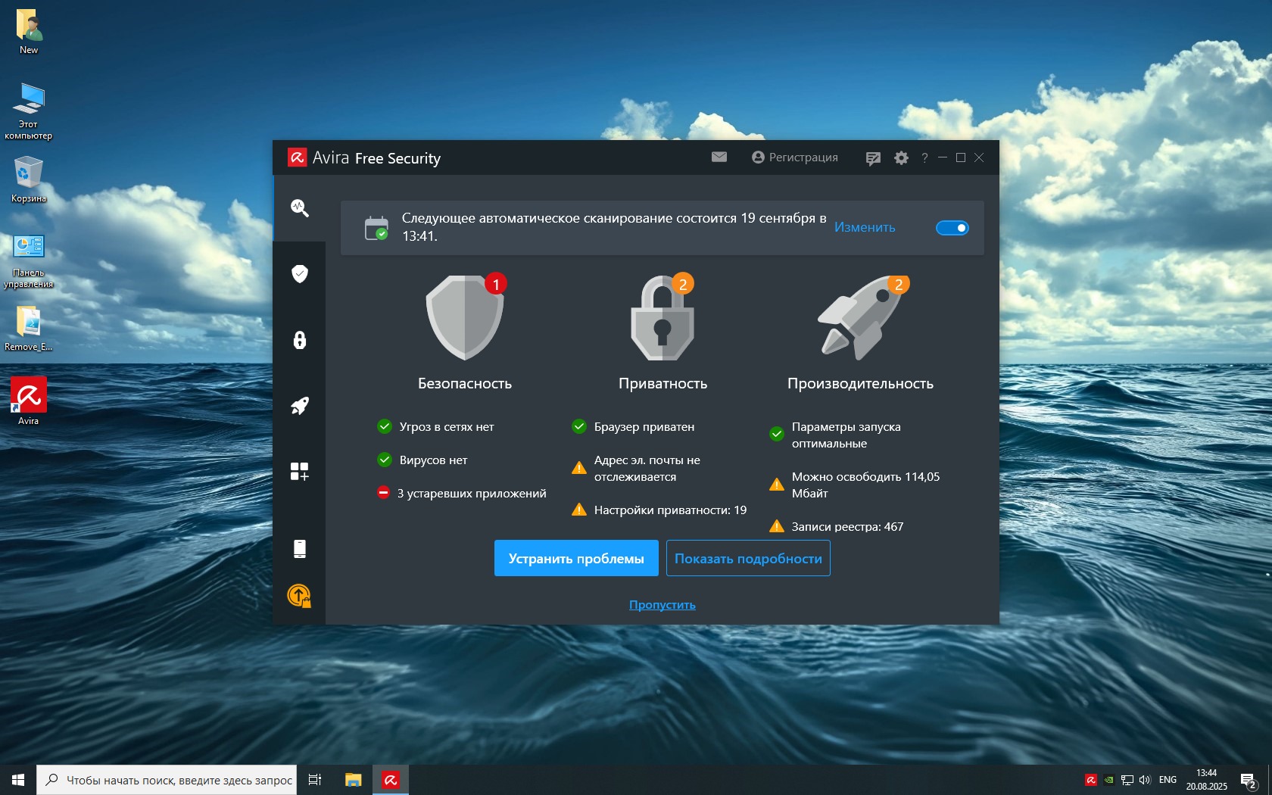The image size is (1272, 795).
Task: Click the help question mark icon
Action: (924, 158)
